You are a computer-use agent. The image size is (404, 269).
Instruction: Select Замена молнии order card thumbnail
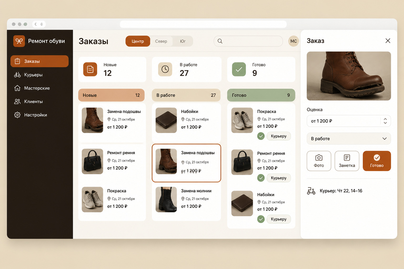tap(166, 200)
